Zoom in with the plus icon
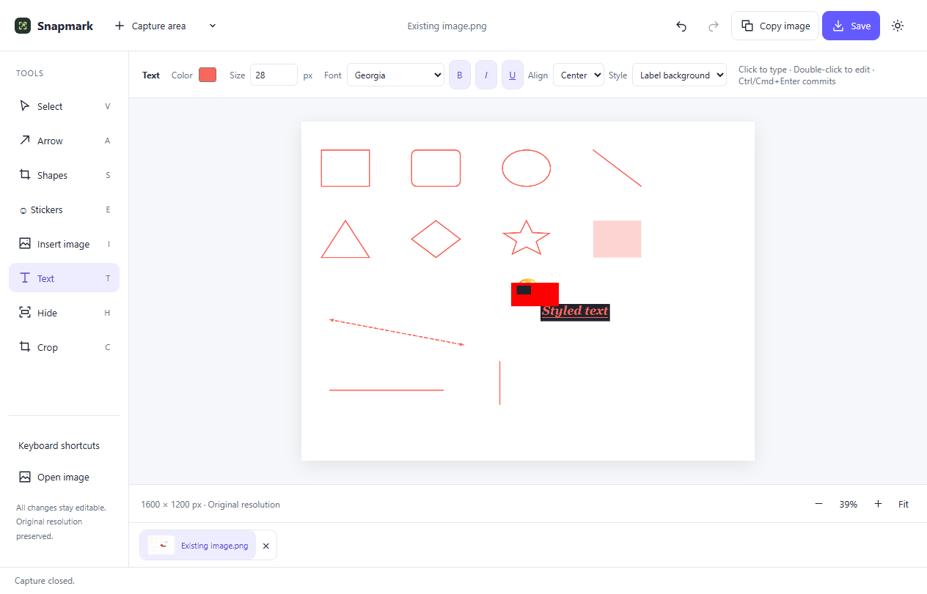Viewport: 927px width, 594px height. pyautogui.click(x=878, y=504)
